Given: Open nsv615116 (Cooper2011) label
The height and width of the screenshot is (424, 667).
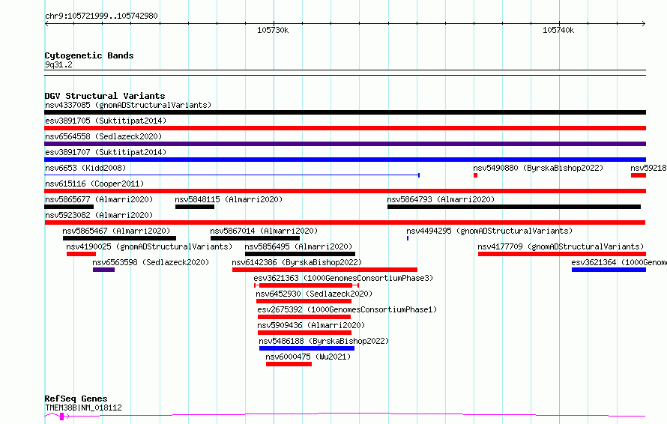Looking at the screenshot, I should 94,184.
